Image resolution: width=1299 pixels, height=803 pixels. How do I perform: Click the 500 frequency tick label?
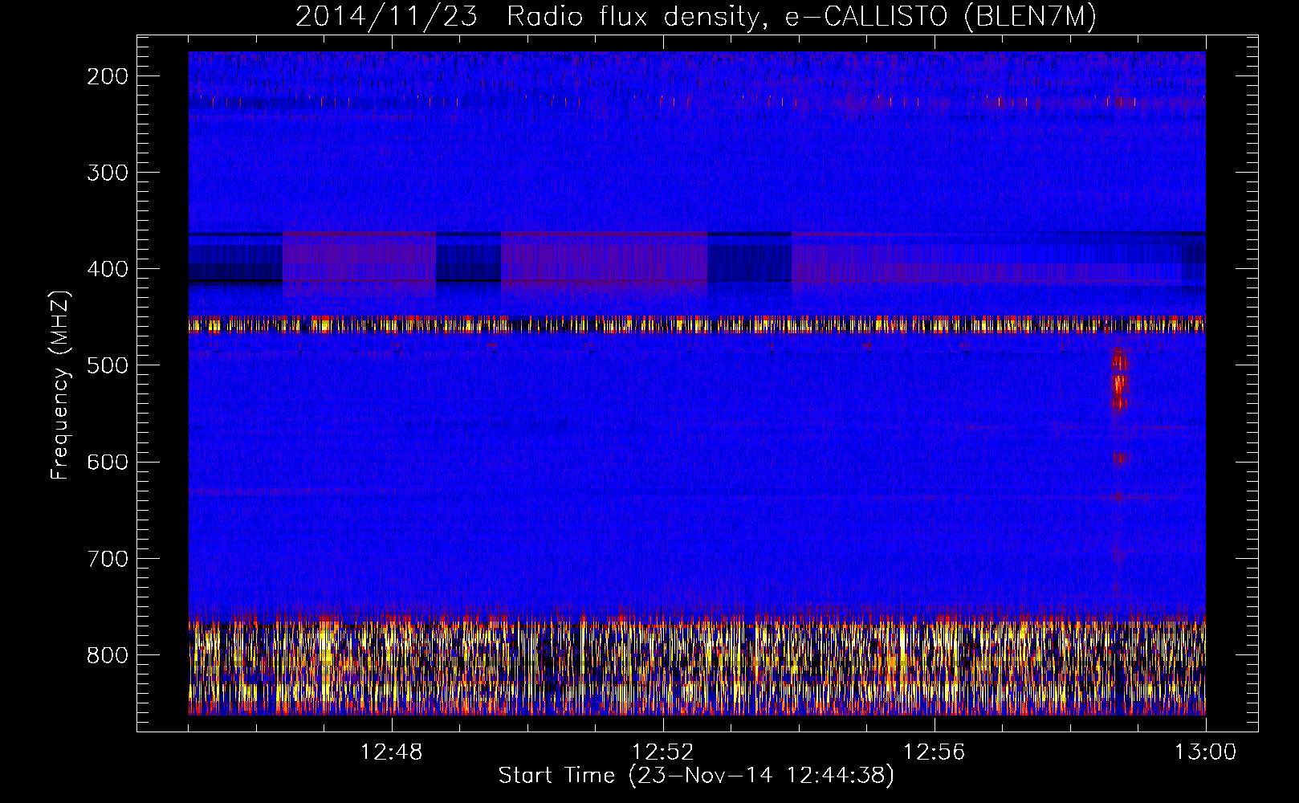(108, 365)
